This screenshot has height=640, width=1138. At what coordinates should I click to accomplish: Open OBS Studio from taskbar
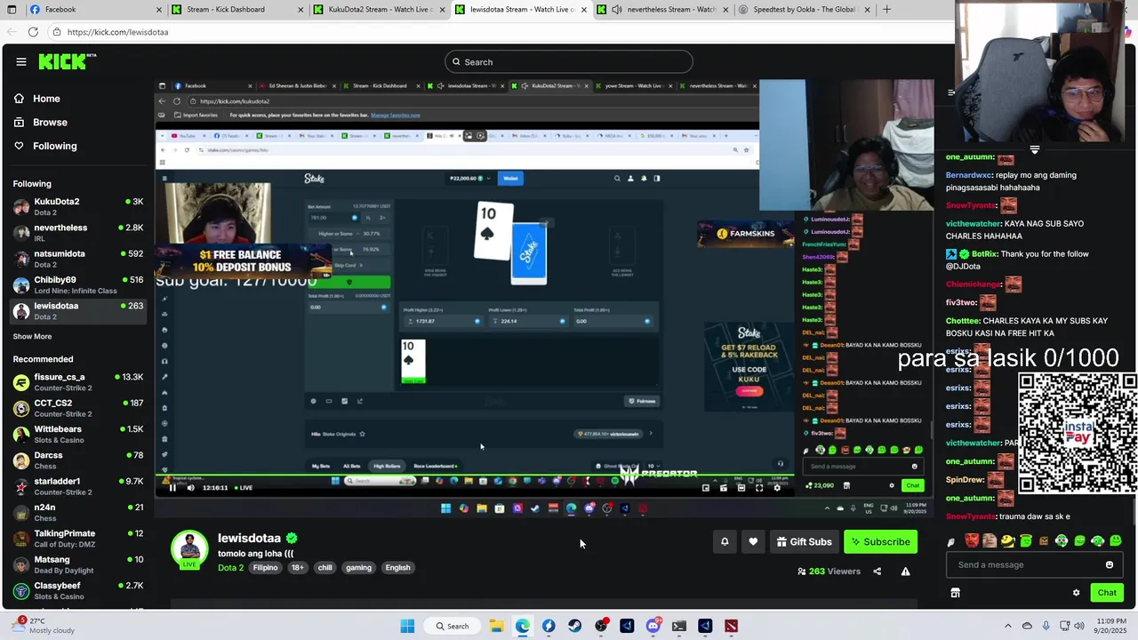tap(601, 626)
